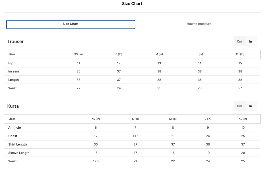Click Chest XS value 17
Image resolution: width=264 pixels, height=176 pixels.
96,136
